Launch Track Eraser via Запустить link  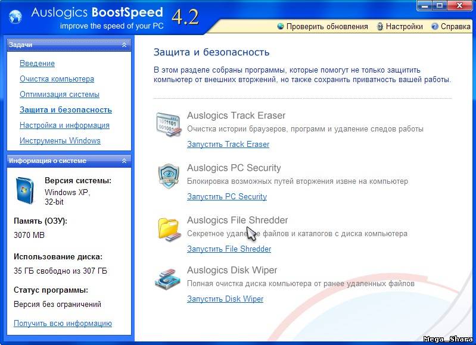(228, 145)
